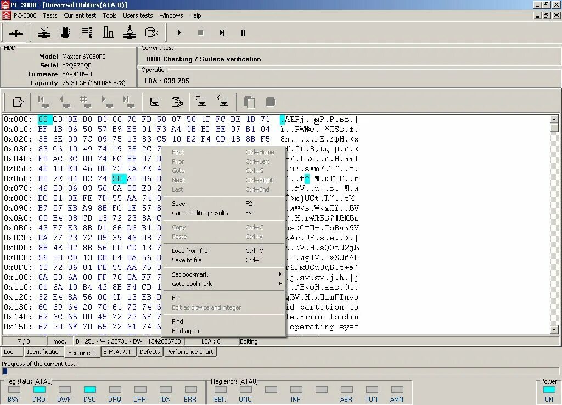This screenshot has height=405, width=562.
Task: Click the hex editor scrollbar up arrow
Action: [554, 119]
